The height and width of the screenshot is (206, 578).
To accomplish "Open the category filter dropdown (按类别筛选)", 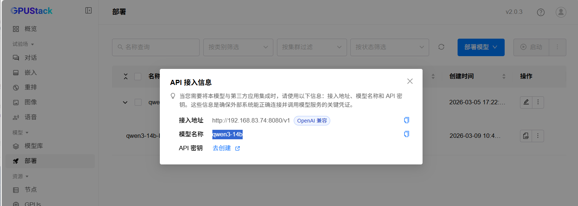I will (x=238, y=47).
